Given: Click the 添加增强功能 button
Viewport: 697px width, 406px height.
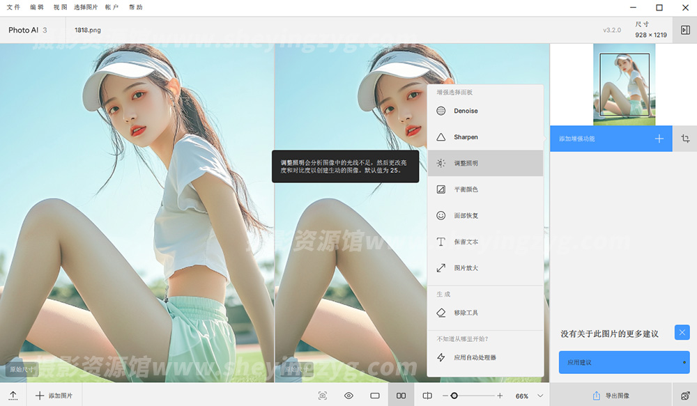Looking at the screenshot, I should coord(611,139).
